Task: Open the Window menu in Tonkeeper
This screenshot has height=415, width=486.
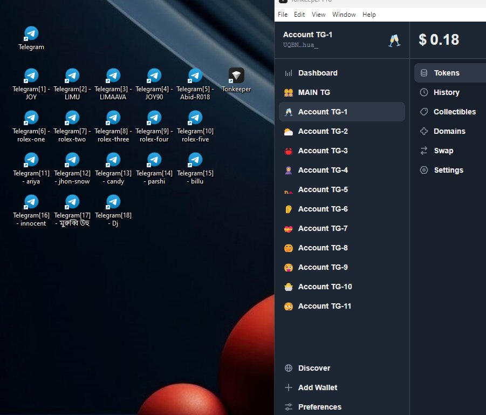Action: pos(344,15)
